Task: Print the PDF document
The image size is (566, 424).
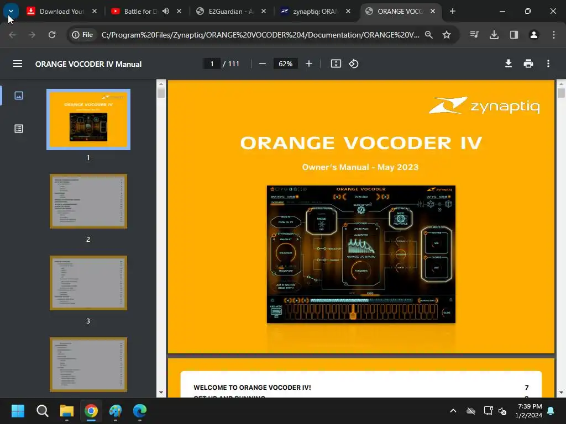Action: click(x=528, y=64)
